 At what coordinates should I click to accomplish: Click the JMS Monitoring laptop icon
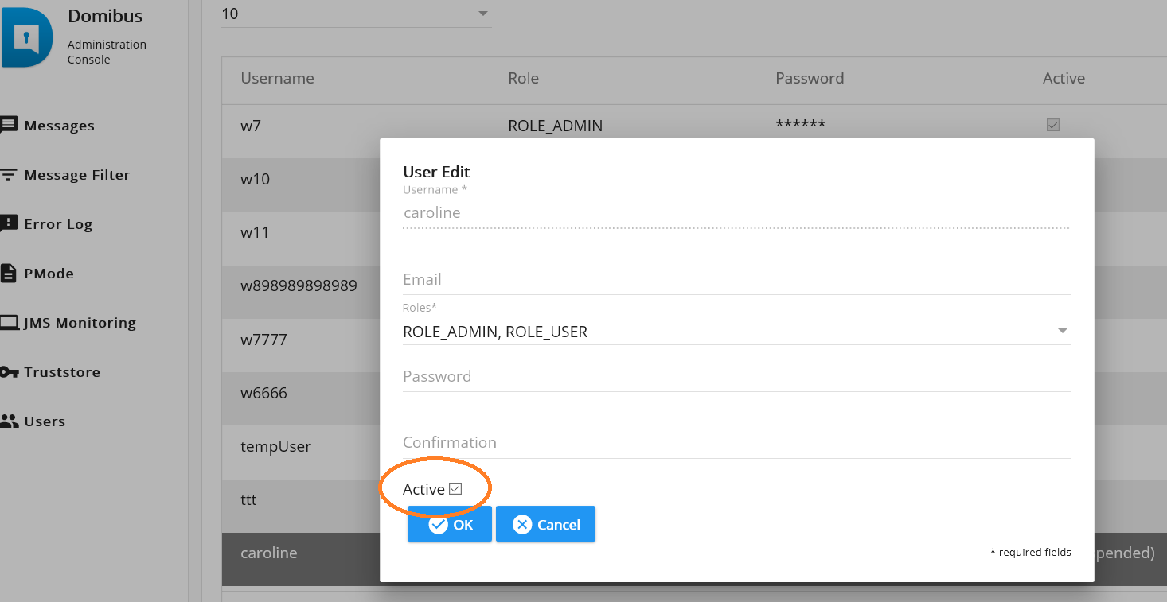[x=9, y=323]
